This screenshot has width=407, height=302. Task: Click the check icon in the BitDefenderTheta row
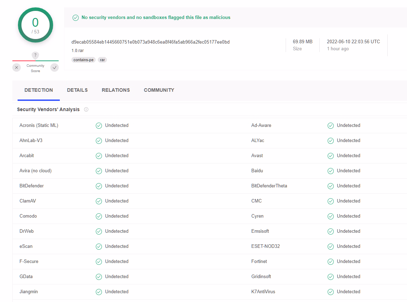click(331, 186)
